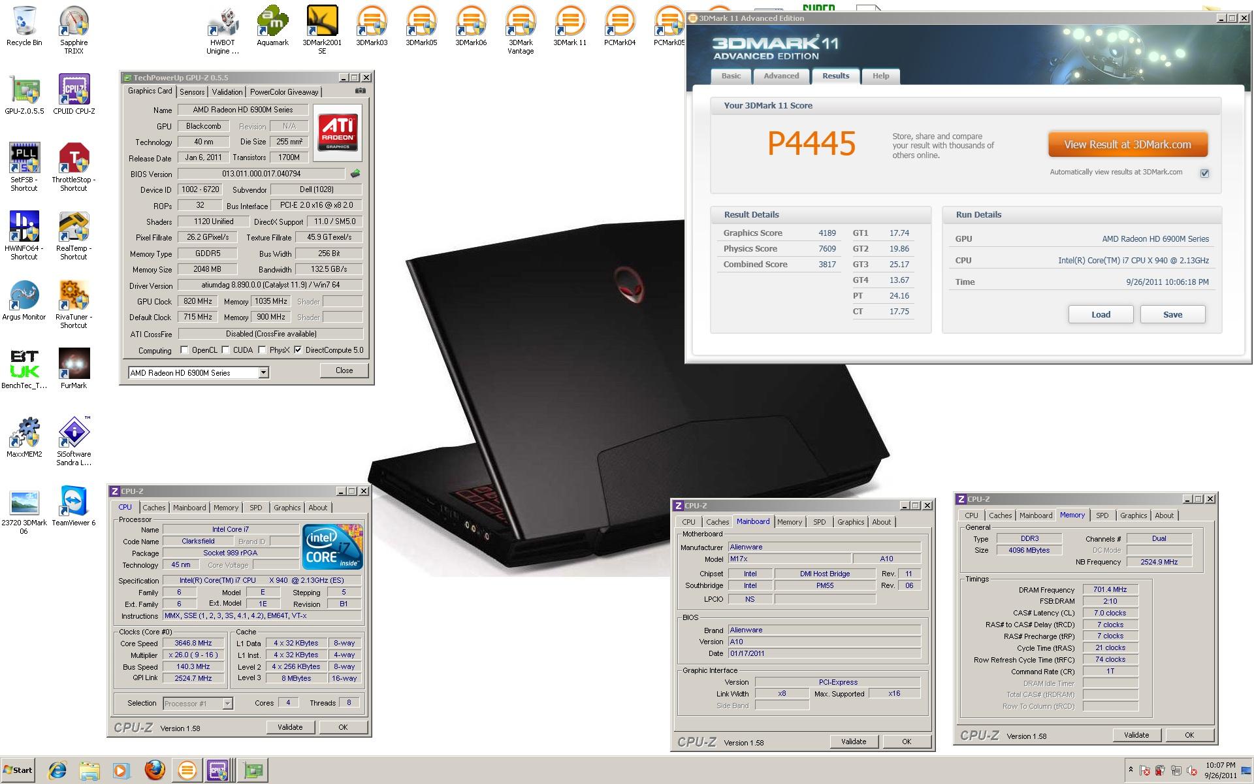1254x784 pixels.
Task: Open Graphics tab in CPU-Z Memory window
Action: pyautogui.click(x=1133, y=515)
